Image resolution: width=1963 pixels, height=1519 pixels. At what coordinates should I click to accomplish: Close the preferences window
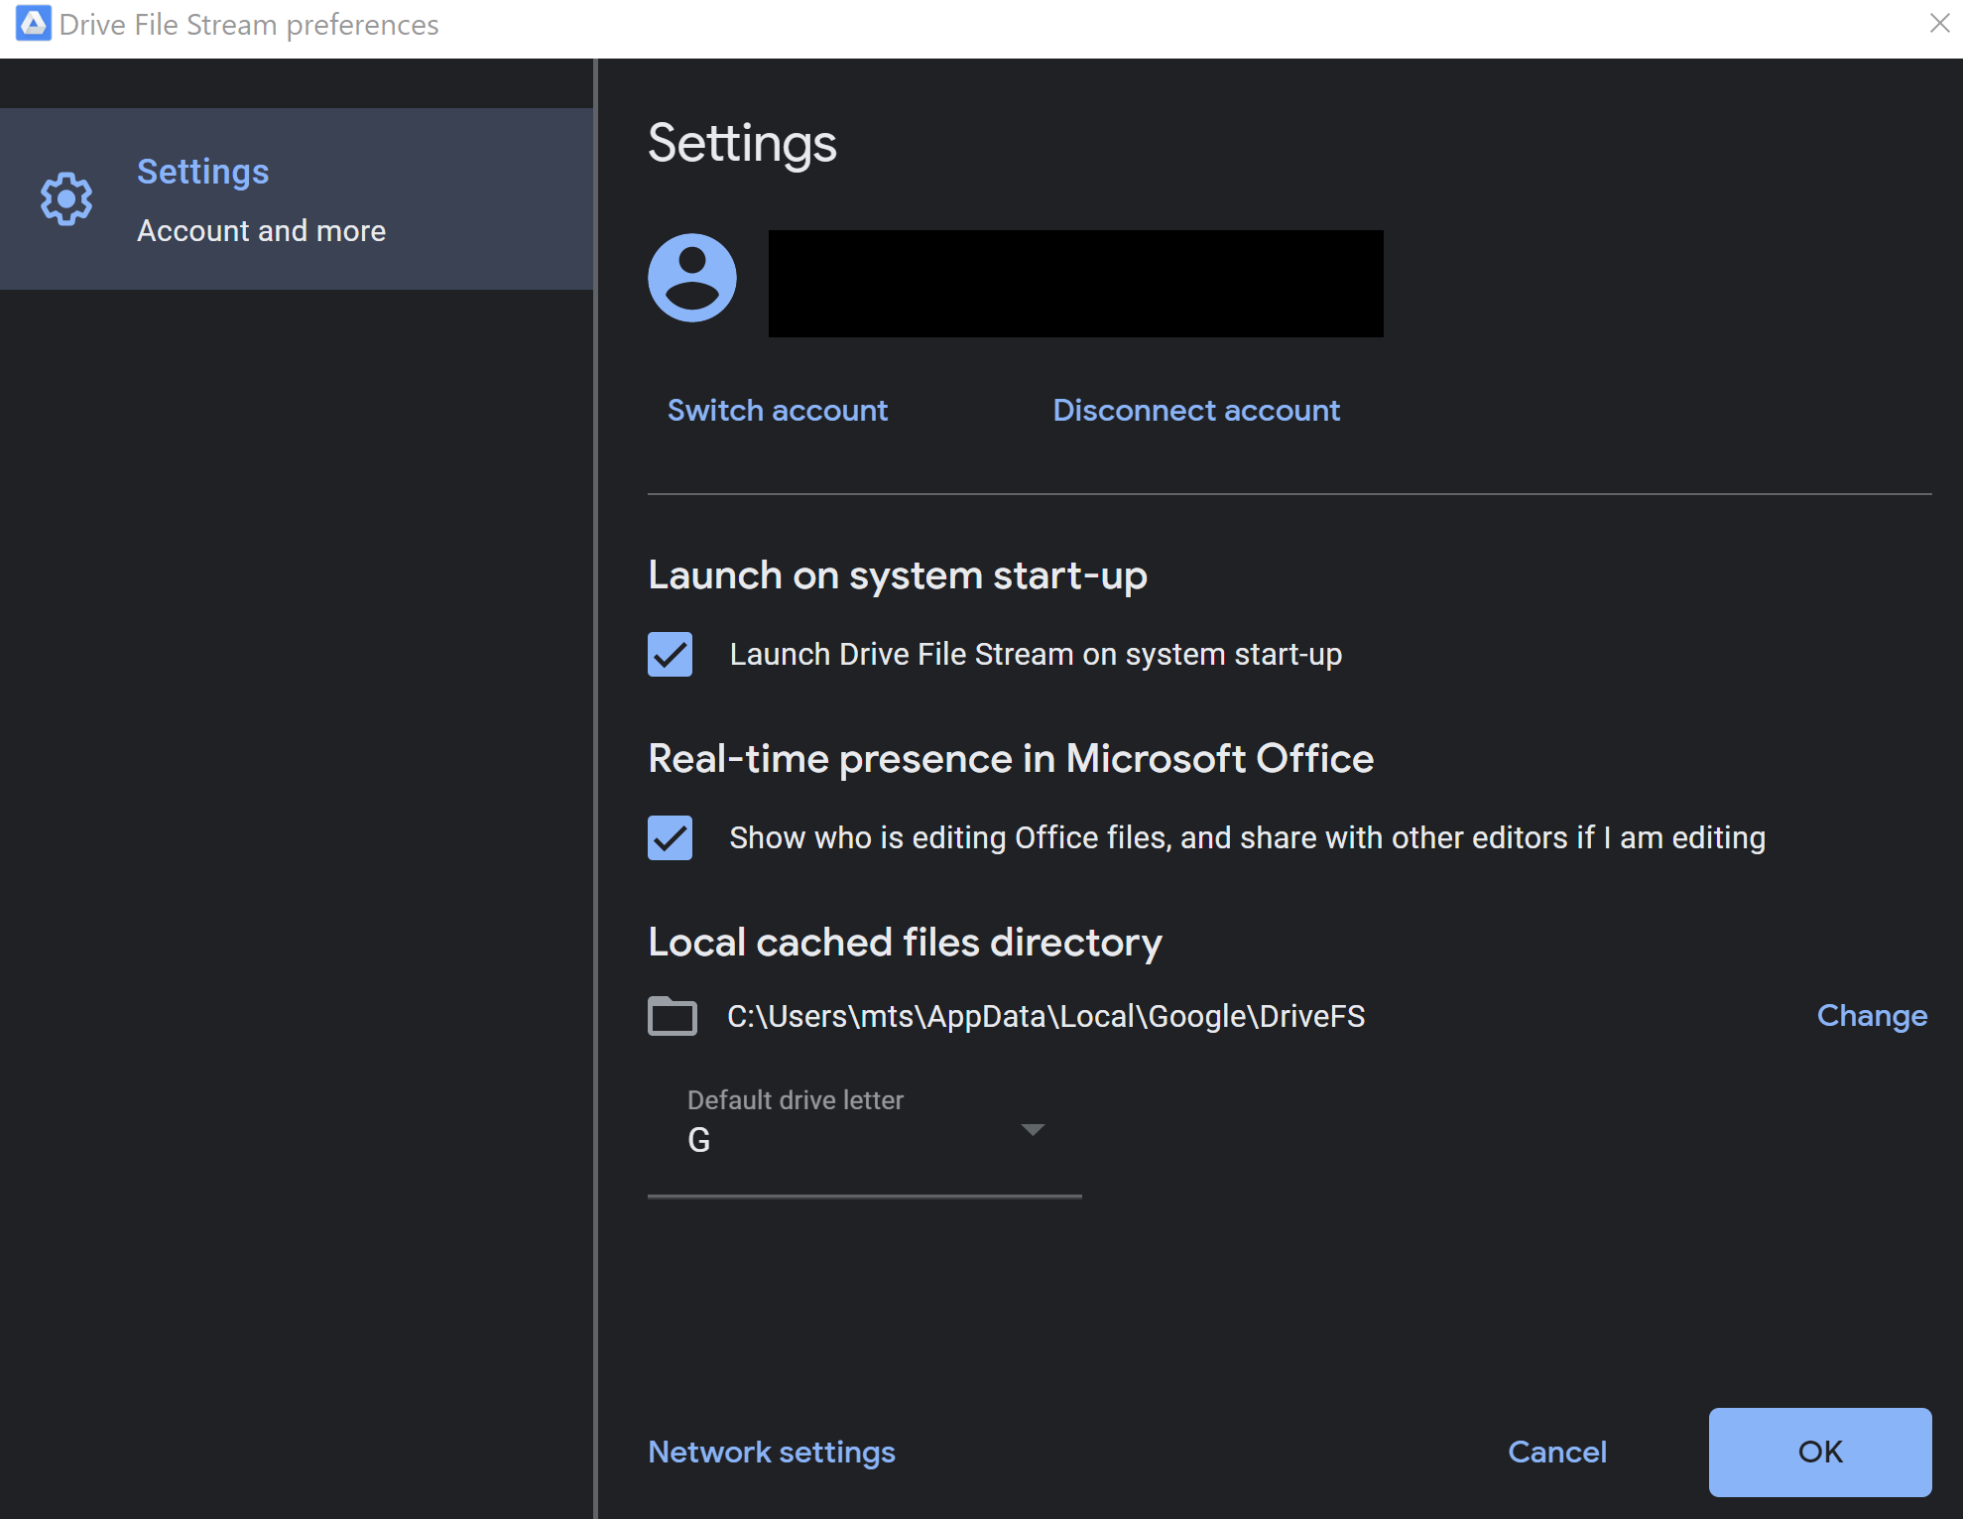(x=1939, y=23)
